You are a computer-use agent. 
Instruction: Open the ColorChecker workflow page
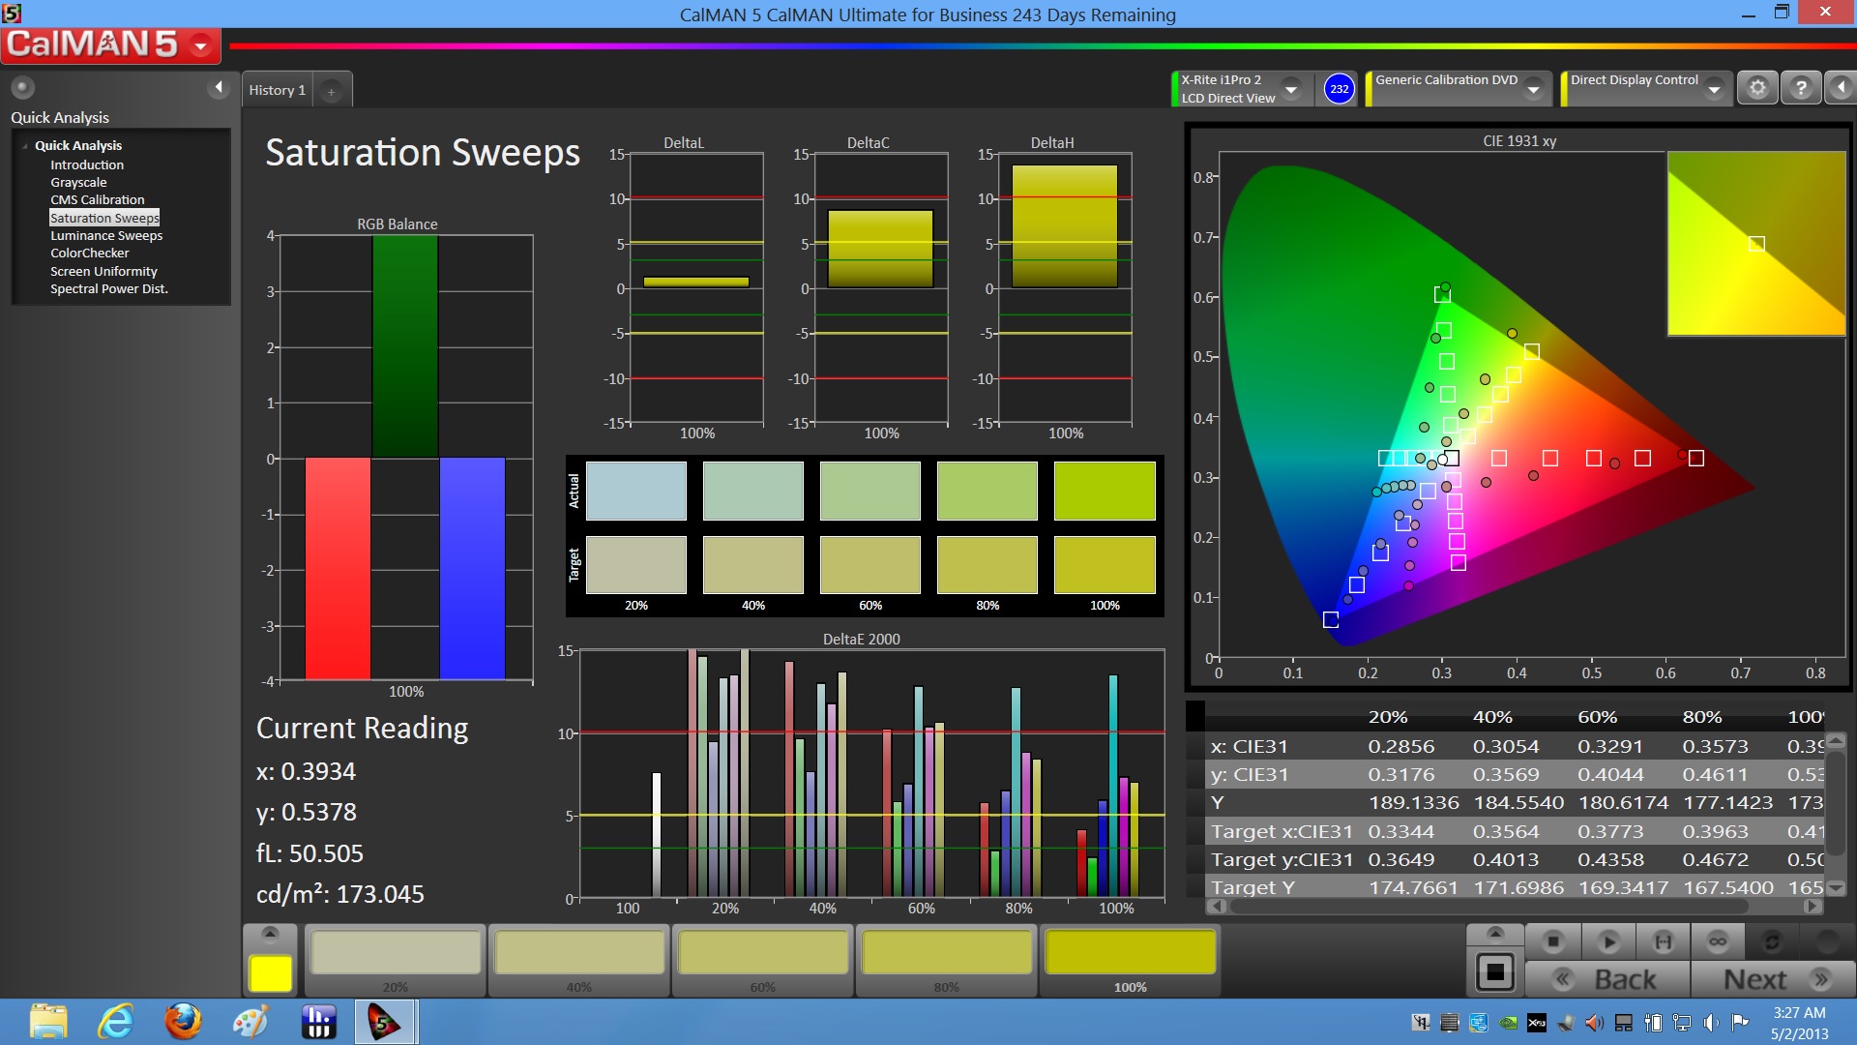click(x=90, y=253)
